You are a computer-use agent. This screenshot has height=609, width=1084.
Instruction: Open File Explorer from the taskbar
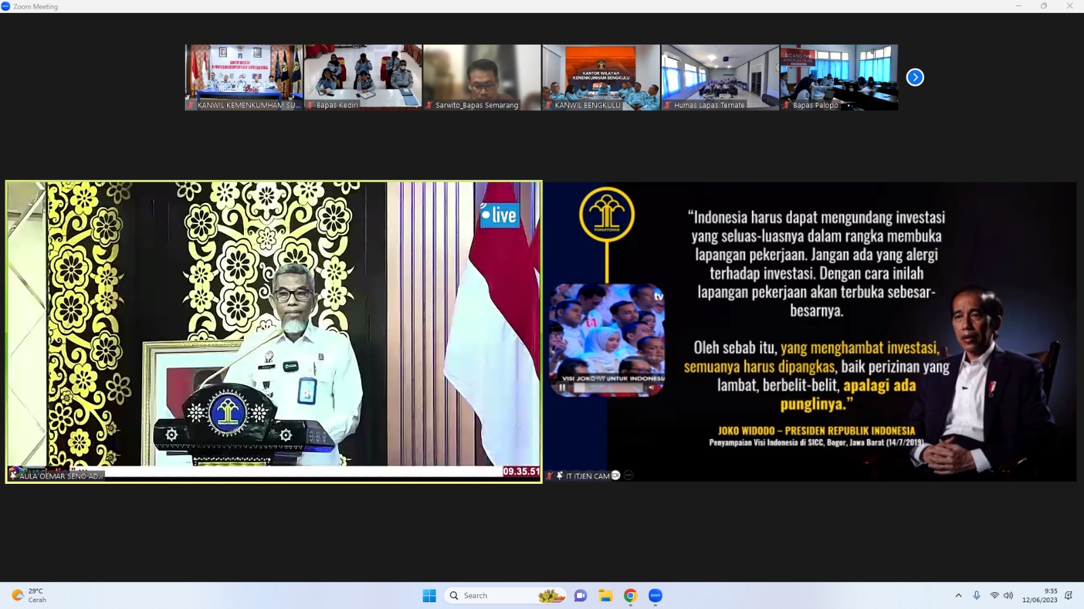tap(605, 595)
